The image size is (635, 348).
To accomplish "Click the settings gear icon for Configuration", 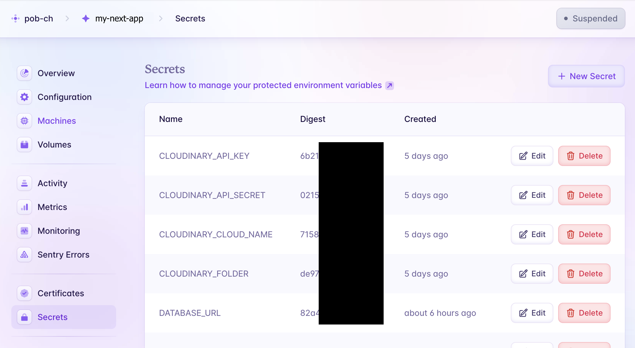I will [24, 96].
